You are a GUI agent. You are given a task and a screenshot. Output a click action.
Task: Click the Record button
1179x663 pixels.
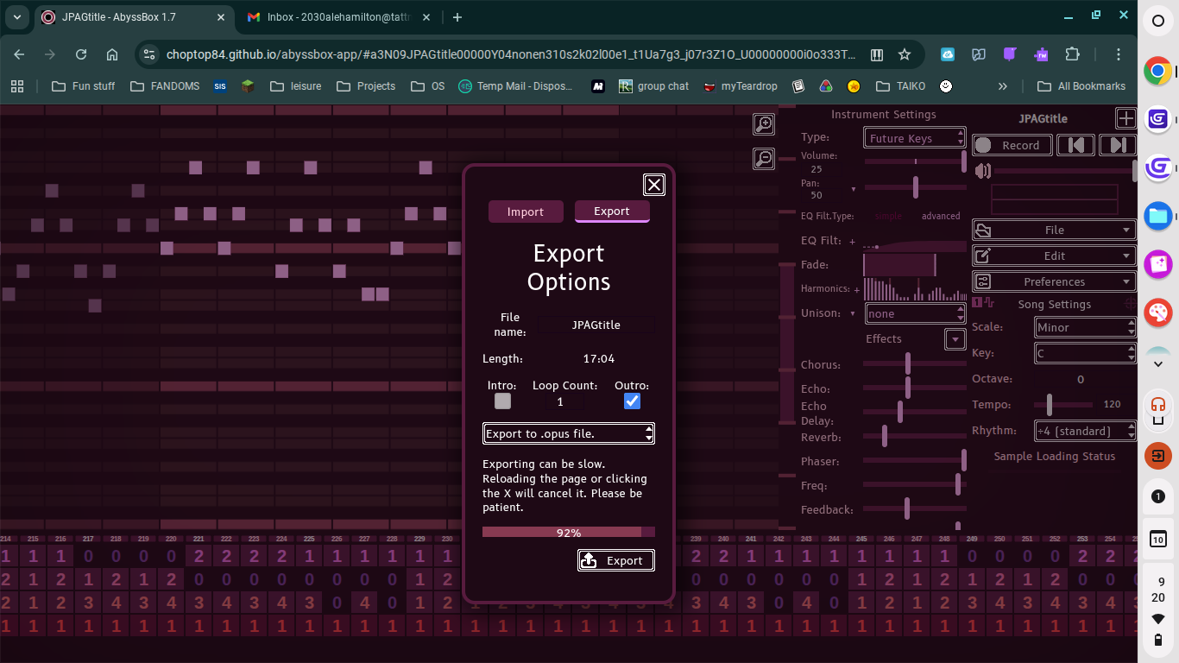point(1012,145)
